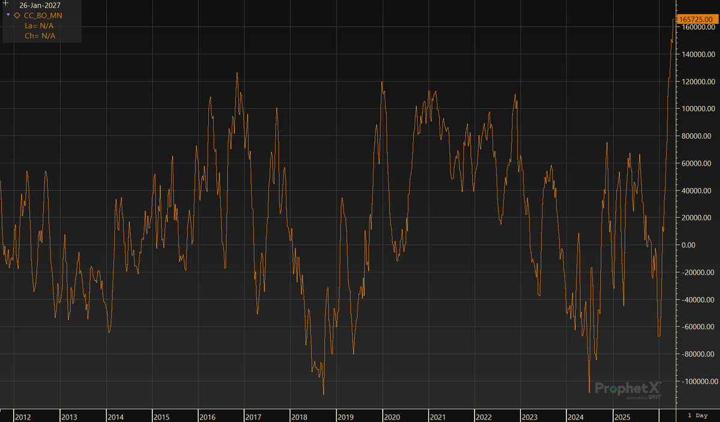Click the date 26-Jan-2027 in legend
This screenshot has height=422, width=720.
pyautogui.click(x=40, y=5)
